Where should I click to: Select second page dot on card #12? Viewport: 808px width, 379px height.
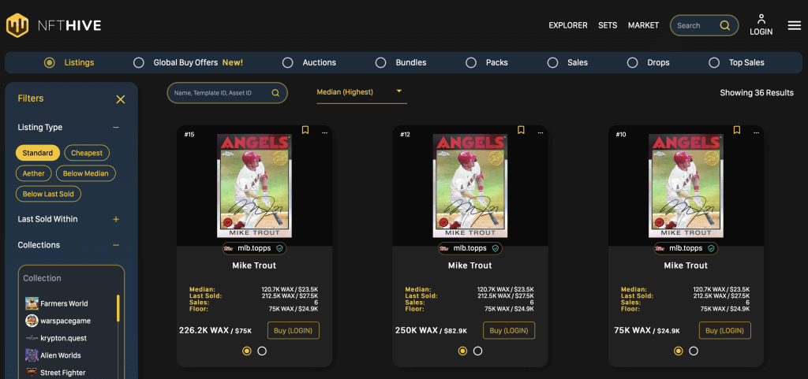click(x=477, y=351)
